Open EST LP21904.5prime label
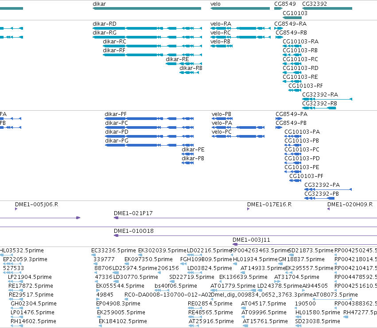The image size is (377, 328). coord(30,277)
